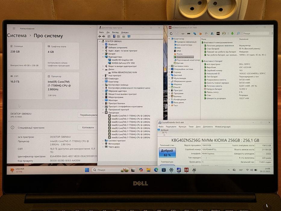Screen dimensions: 281x211
Task: Open Copilot icon on the taskbar
Action: [141, 170]
